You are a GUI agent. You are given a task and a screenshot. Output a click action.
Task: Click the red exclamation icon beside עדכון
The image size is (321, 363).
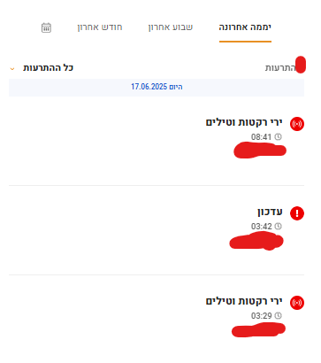point(297,213)
